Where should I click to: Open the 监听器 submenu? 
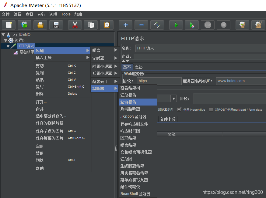[x=105, y=89]
